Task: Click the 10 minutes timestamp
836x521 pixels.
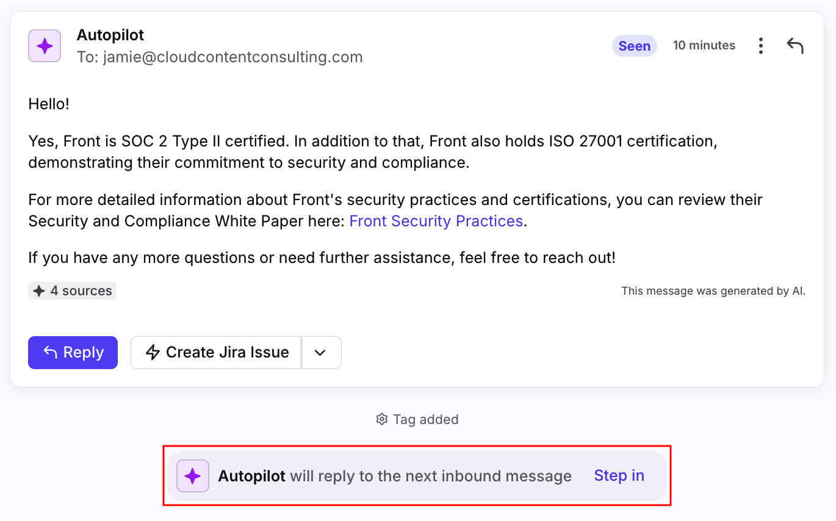Action: tap(704, 46)
